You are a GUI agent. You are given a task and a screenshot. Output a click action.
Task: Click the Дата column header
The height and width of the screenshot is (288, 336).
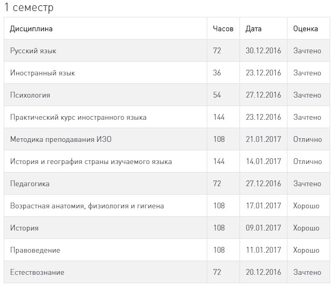(254, 29)
